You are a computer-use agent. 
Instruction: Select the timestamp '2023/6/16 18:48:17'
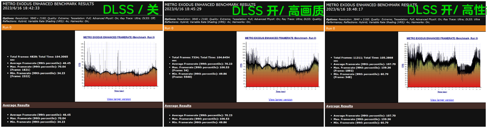(344, 9)
